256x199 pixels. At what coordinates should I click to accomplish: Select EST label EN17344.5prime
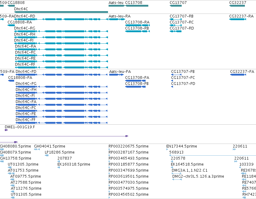(x=182, y=146)
